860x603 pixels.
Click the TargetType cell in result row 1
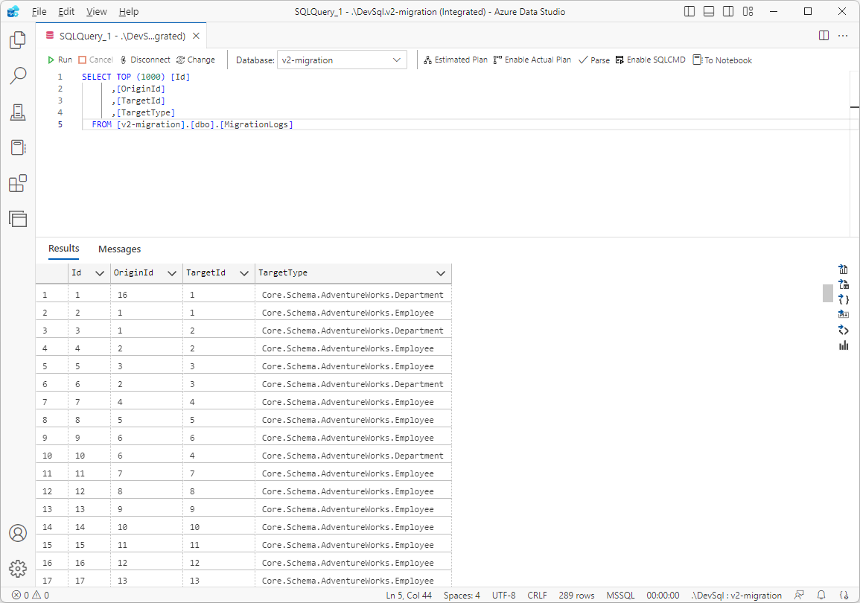pyautogui.click(x=353, y=295)
